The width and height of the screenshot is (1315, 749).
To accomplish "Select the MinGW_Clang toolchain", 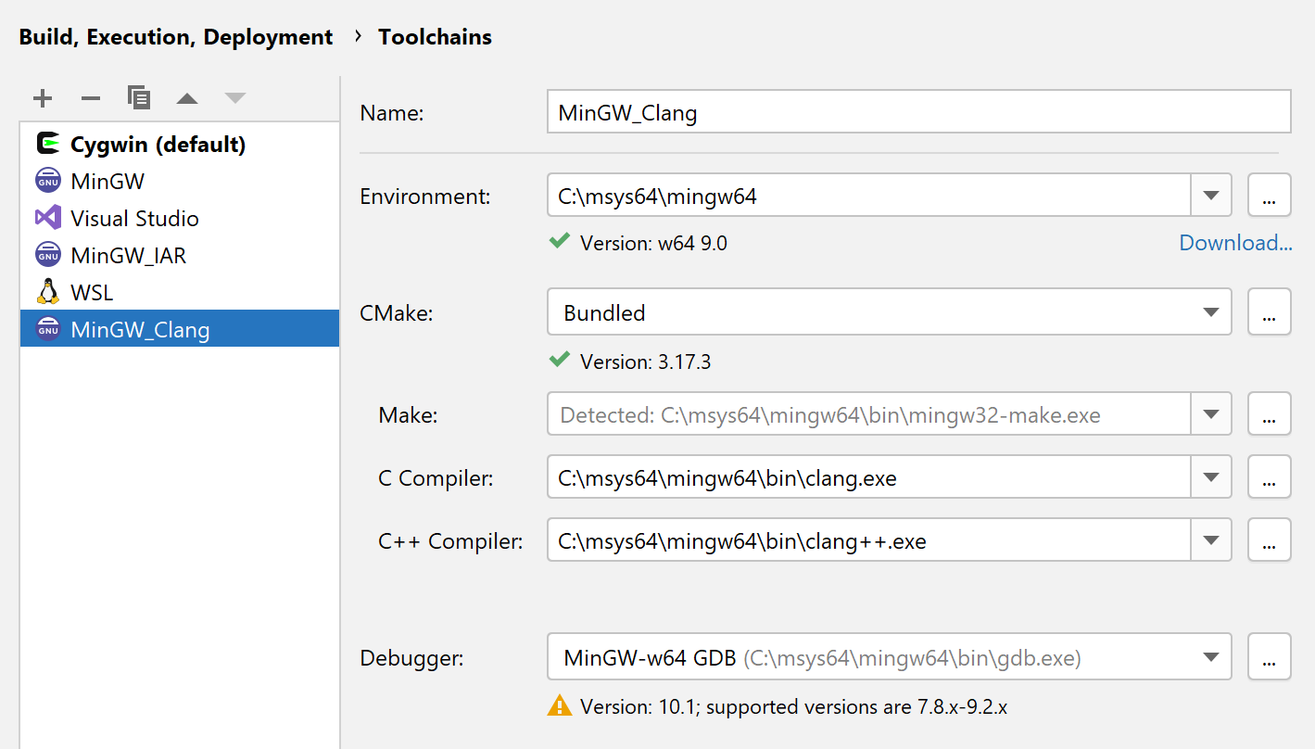I will 180,329.
